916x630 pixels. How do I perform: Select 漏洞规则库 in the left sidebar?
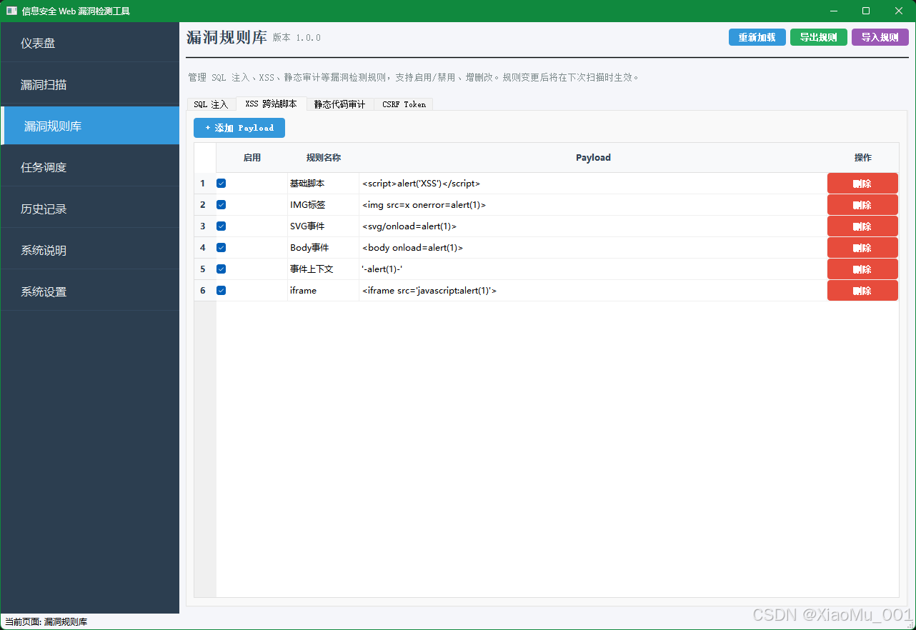[x=90, y=126]
